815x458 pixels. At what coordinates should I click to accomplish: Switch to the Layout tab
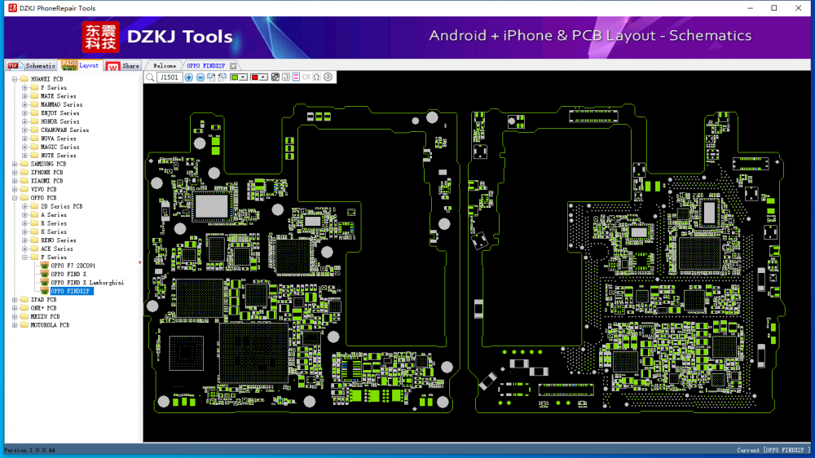click(81, 65)
